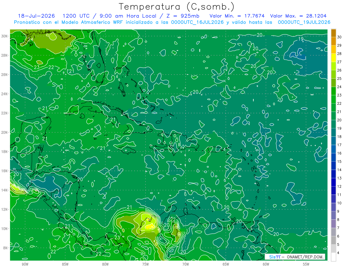This screenshot has height=268, width=347.
Task: Click the 90W longitude axis label
Action: pyautogui.click(x=25, y=264)
